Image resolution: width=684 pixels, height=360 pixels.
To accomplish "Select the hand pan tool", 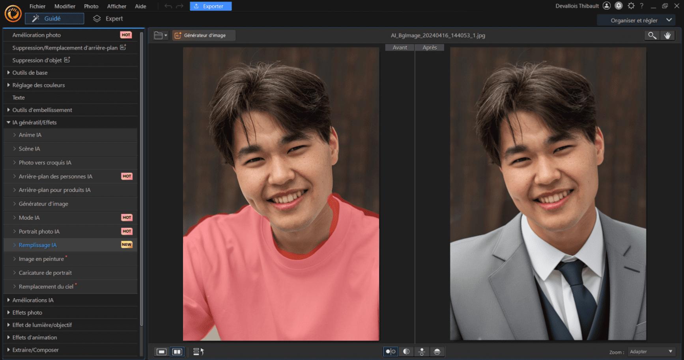I will click(x=668, y=35).
